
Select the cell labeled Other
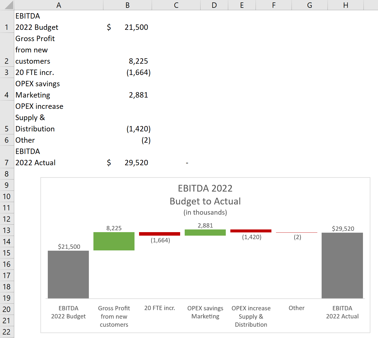click(40, 140)
